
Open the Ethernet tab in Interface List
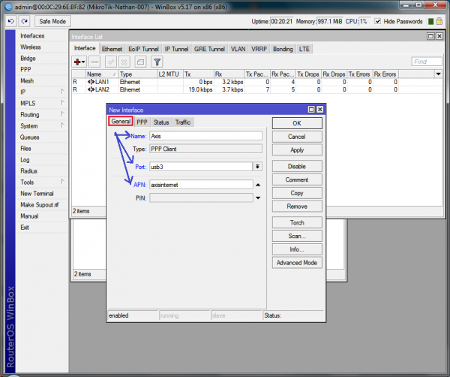112,49
